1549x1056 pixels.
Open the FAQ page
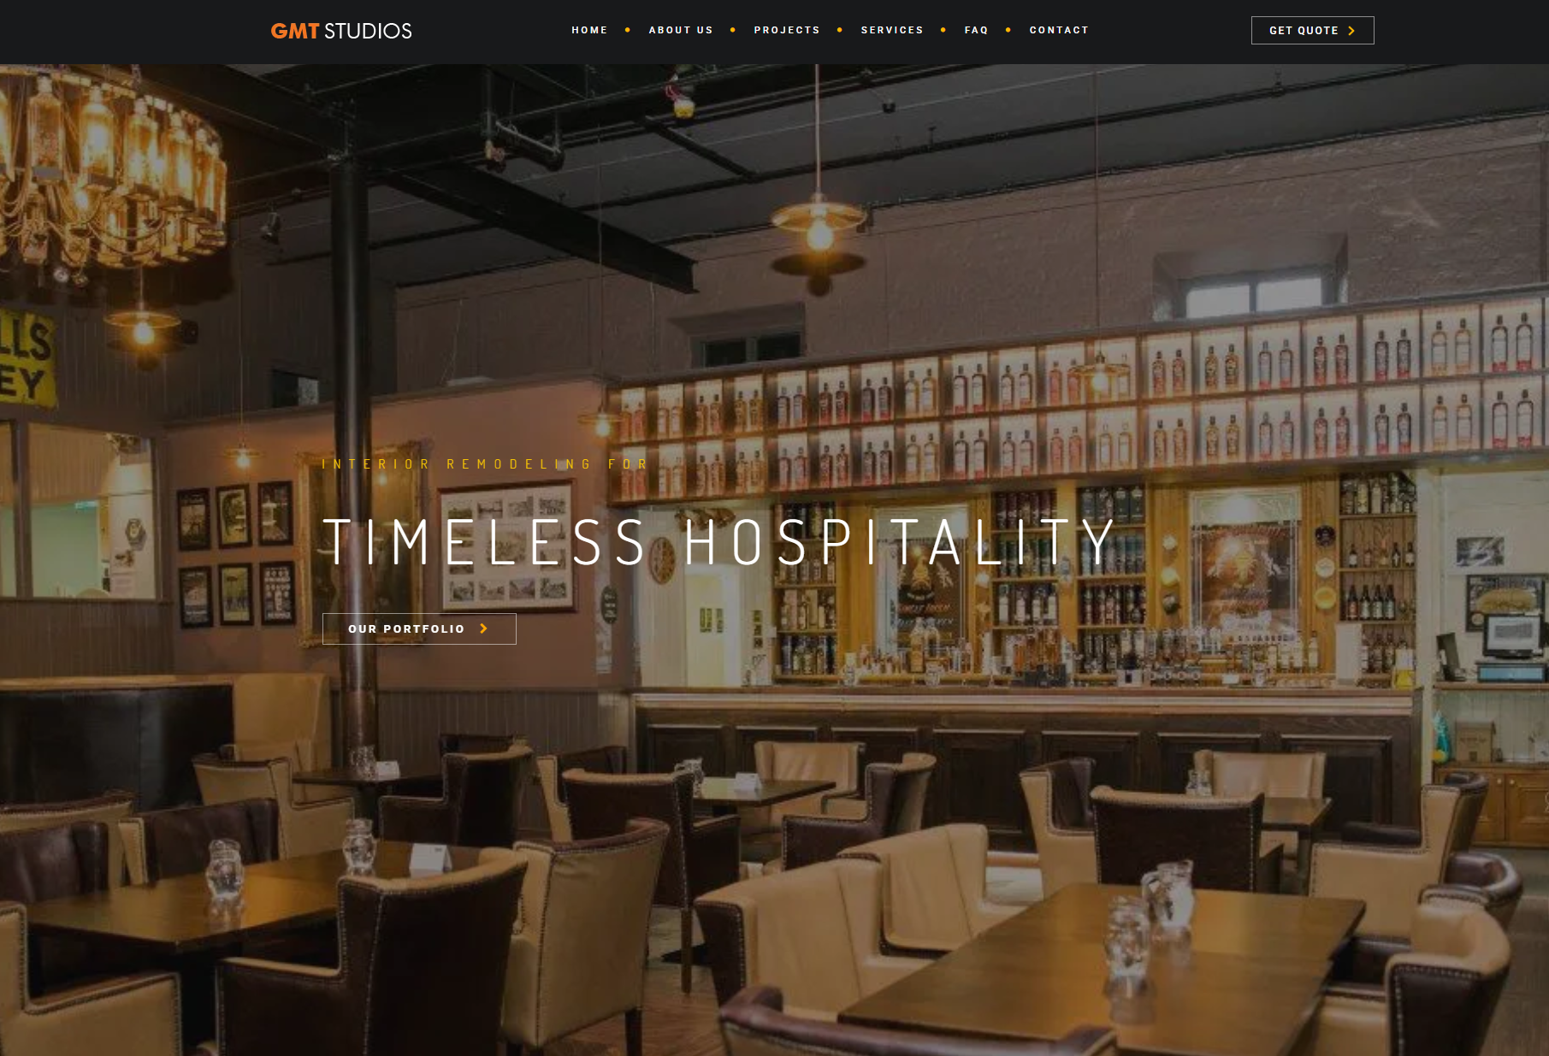[x=976, y=30]
